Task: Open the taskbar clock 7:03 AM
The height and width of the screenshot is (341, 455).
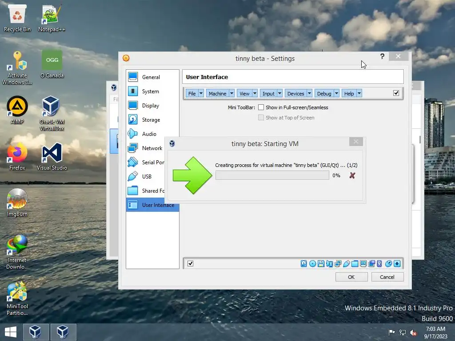Action: (435, 333)
